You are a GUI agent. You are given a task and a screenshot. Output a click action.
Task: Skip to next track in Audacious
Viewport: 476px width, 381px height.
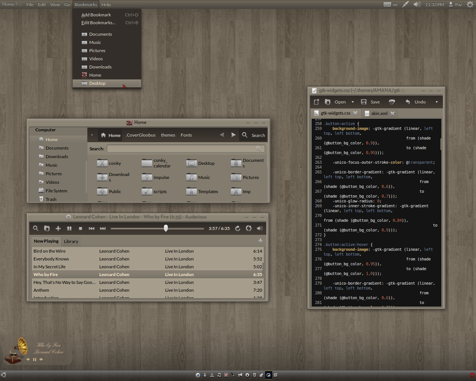pos(103,228)
